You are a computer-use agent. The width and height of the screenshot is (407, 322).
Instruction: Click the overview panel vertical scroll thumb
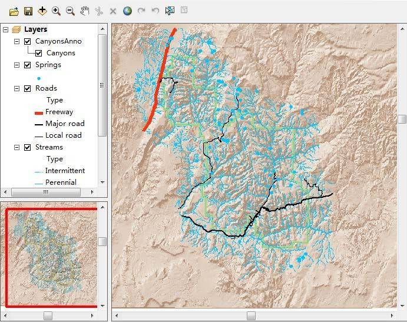click(102, 241)
